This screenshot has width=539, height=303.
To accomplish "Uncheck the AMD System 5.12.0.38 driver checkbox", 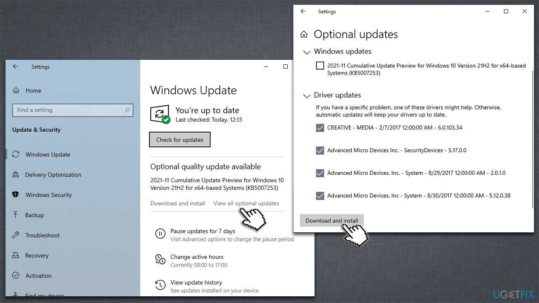I will coord(320,196).
